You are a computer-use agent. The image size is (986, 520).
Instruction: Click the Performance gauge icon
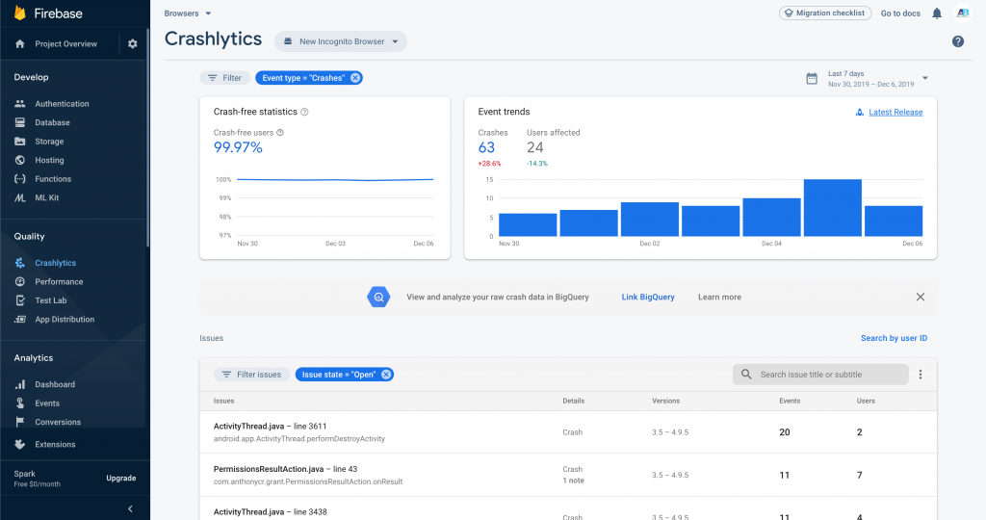click(20, 282)
